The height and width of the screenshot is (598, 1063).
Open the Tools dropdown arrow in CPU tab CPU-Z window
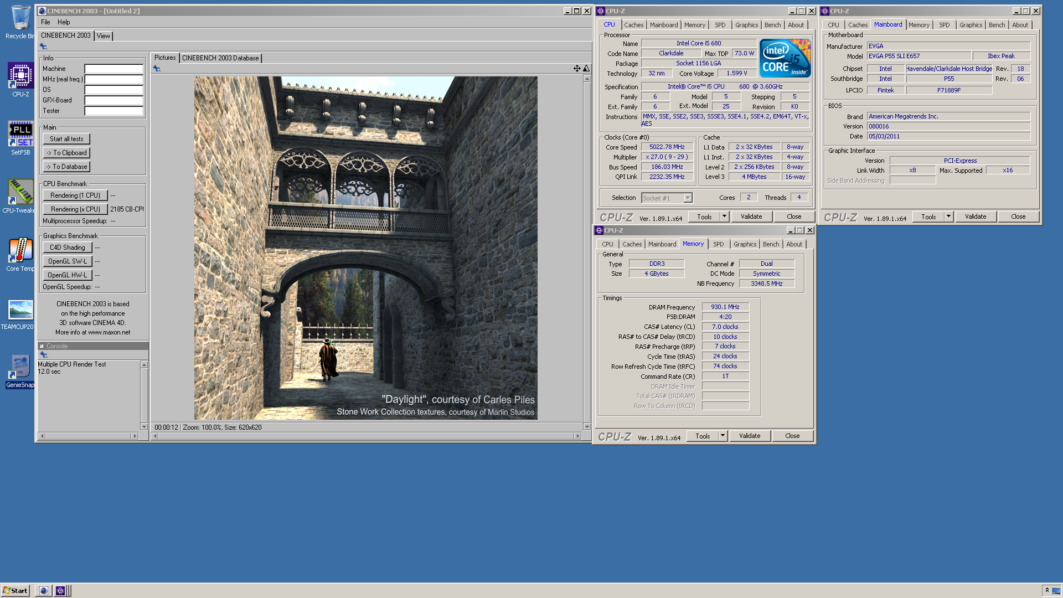[x=724, y=216]
